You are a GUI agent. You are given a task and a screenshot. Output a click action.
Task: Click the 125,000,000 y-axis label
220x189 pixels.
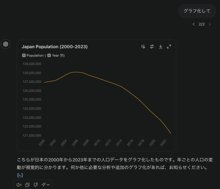[32, 100]
